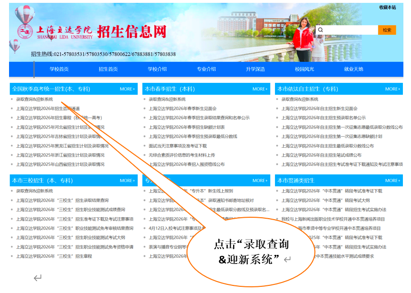This screenshot has height=293, width=411.
Task: Open 自主招生第一次征集志愿缺额计划 link
Action: (332, 137)
